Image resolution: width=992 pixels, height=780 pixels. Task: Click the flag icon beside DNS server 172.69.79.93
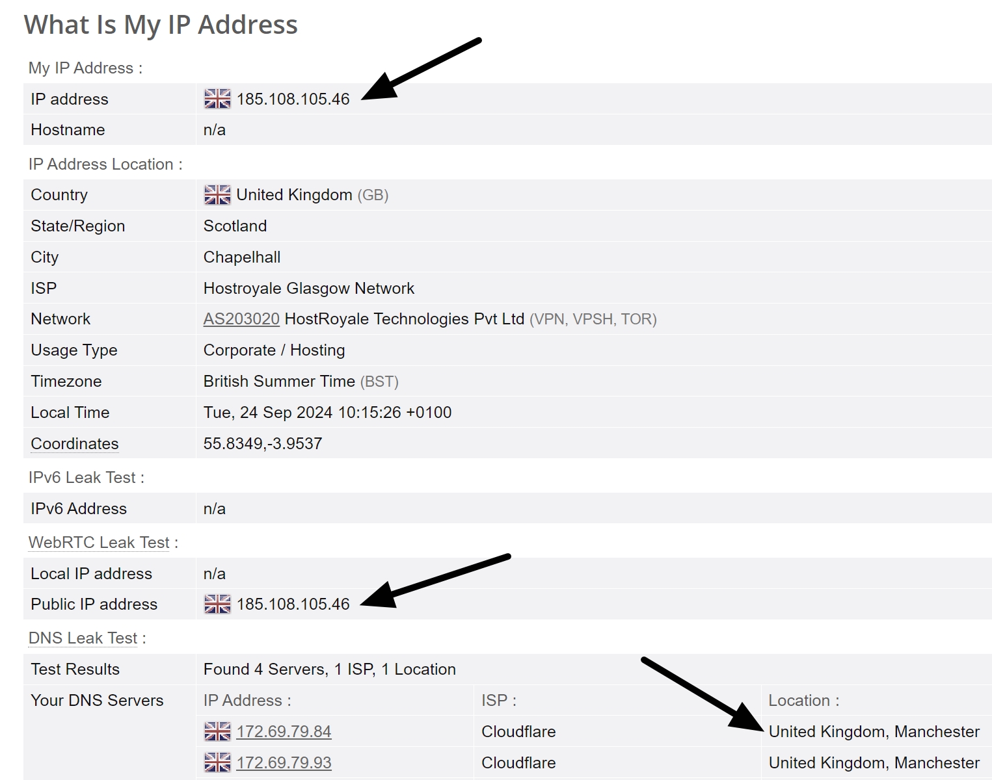coord(217,762)
